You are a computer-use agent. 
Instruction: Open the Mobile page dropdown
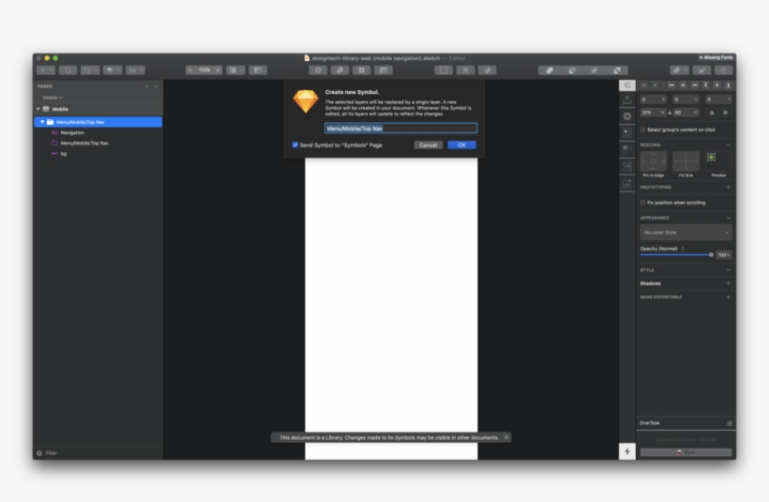pos(53,98)
